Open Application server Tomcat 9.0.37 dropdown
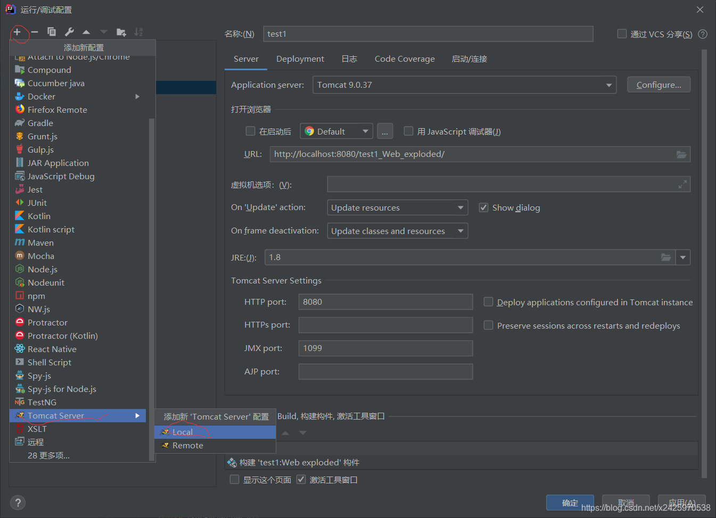The image size is (716, 518). (464, 85)
